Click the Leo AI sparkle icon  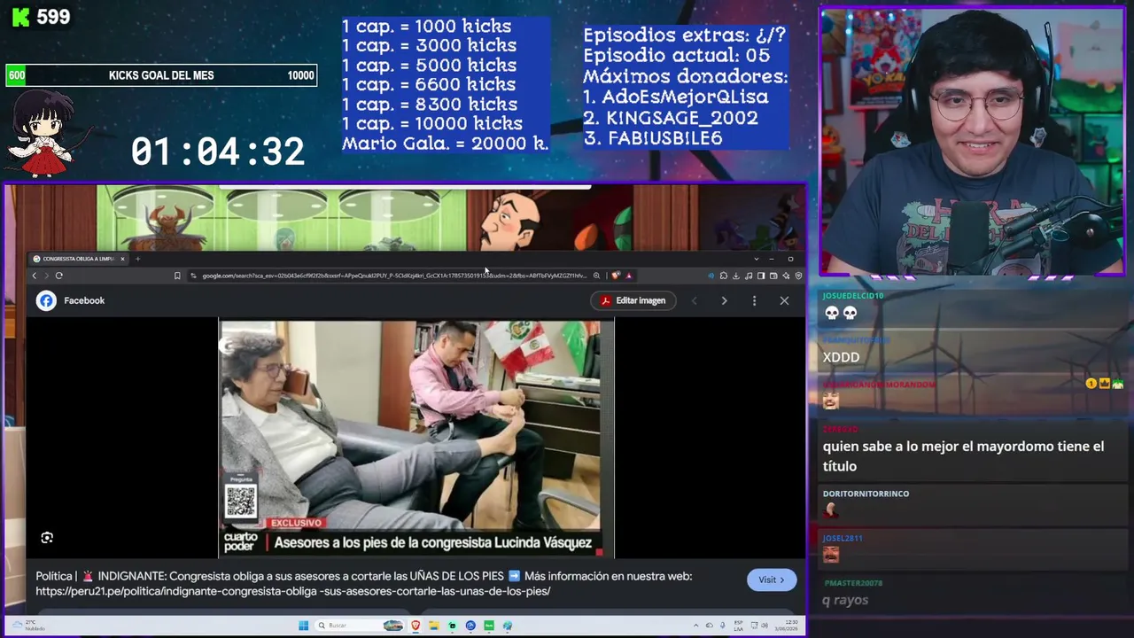[x=786, y=276]
